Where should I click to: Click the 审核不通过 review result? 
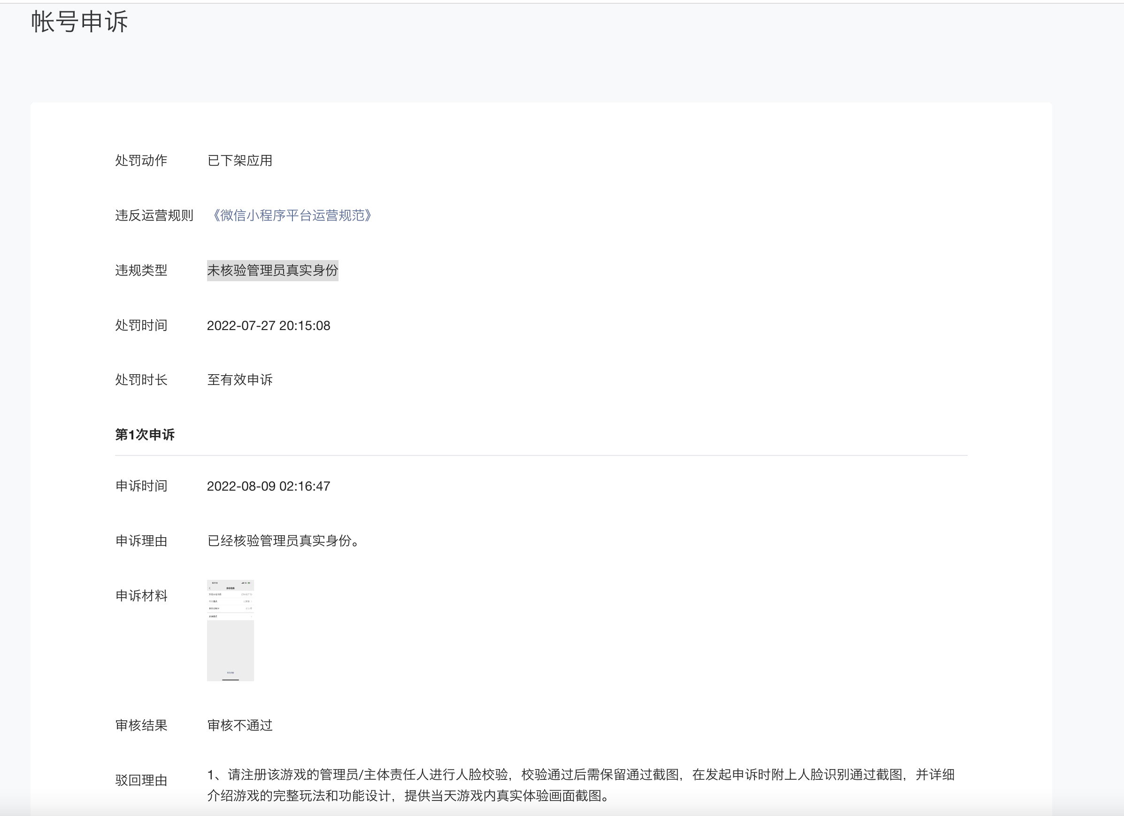[240, 725]
